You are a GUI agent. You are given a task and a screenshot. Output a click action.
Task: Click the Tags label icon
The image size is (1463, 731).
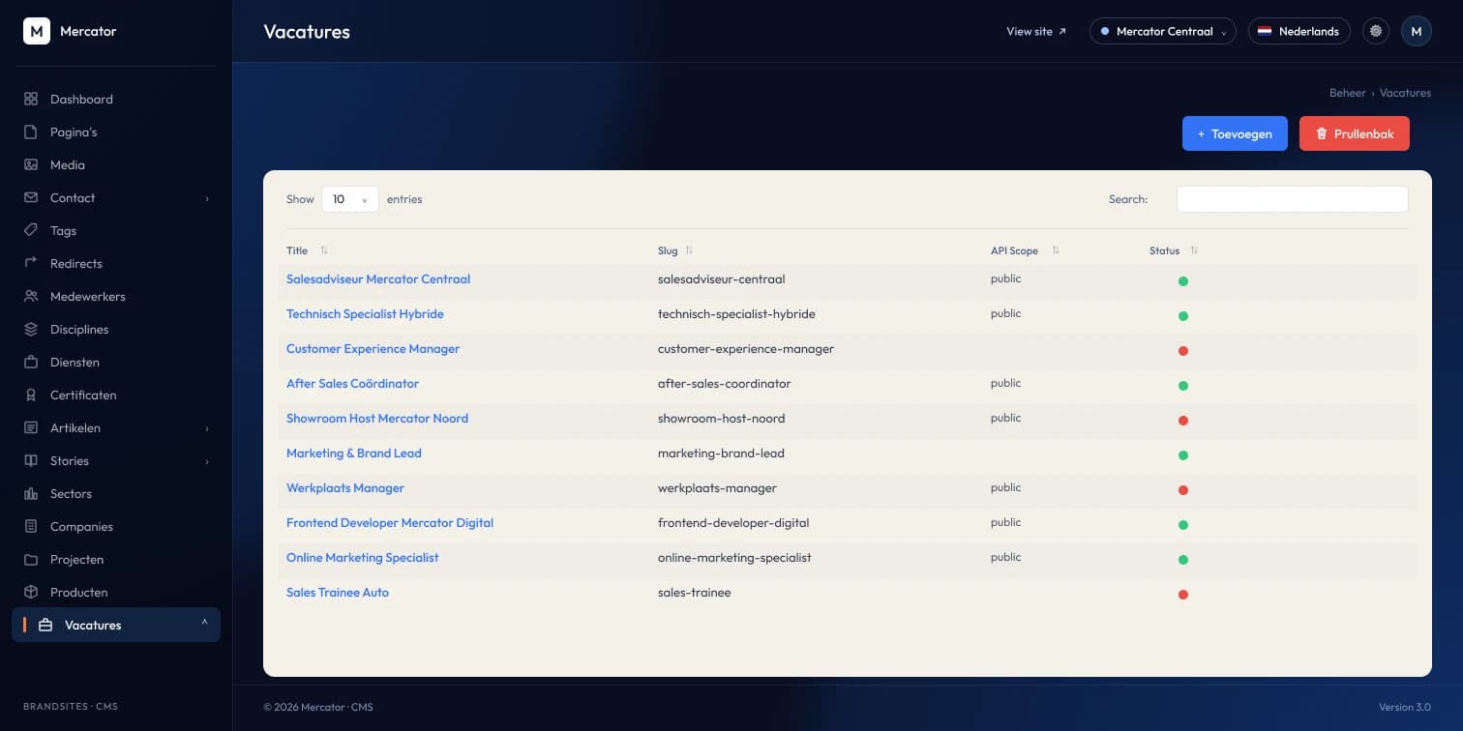click(31, 230)
